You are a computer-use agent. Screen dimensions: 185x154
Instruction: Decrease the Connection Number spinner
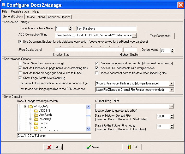(x=70, y=30)
